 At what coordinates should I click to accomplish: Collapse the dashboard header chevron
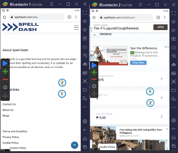click(x=95, y=35)
